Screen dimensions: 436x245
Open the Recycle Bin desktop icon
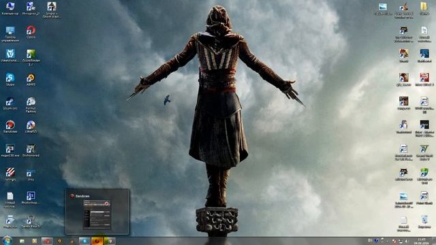click(424, 222)
